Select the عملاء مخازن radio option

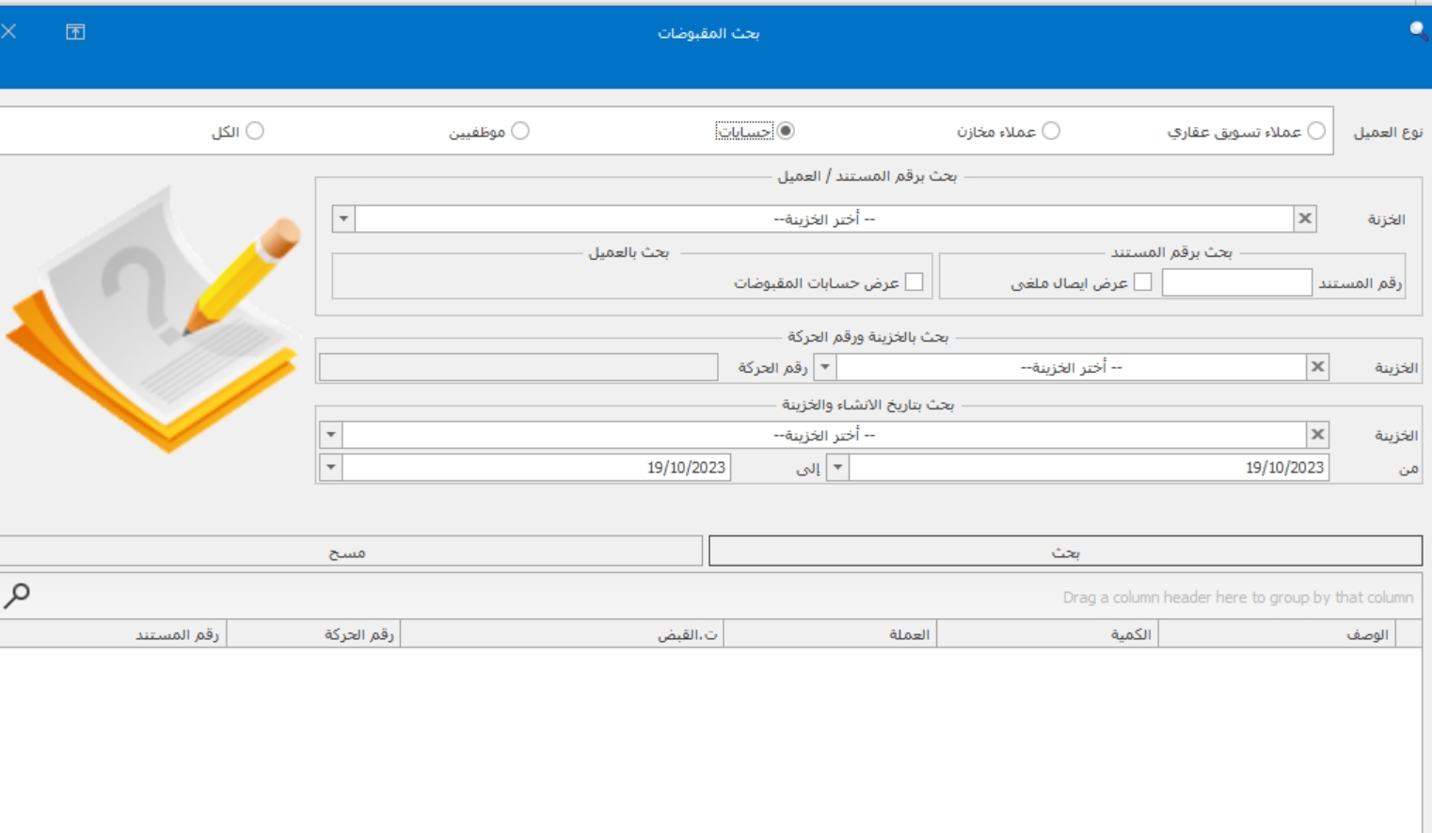tap(1051, 131)
